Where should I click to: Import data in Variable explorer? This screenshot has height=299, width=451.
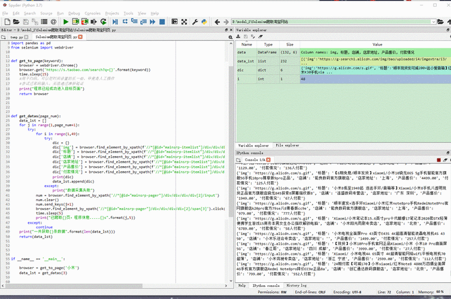coord(238,36)
